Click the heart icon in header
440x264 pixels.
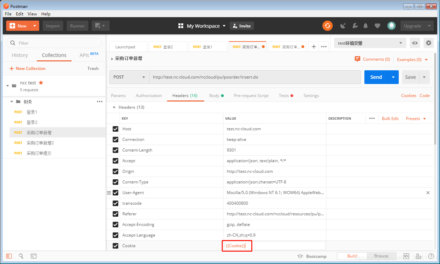(x=377, y=26)
